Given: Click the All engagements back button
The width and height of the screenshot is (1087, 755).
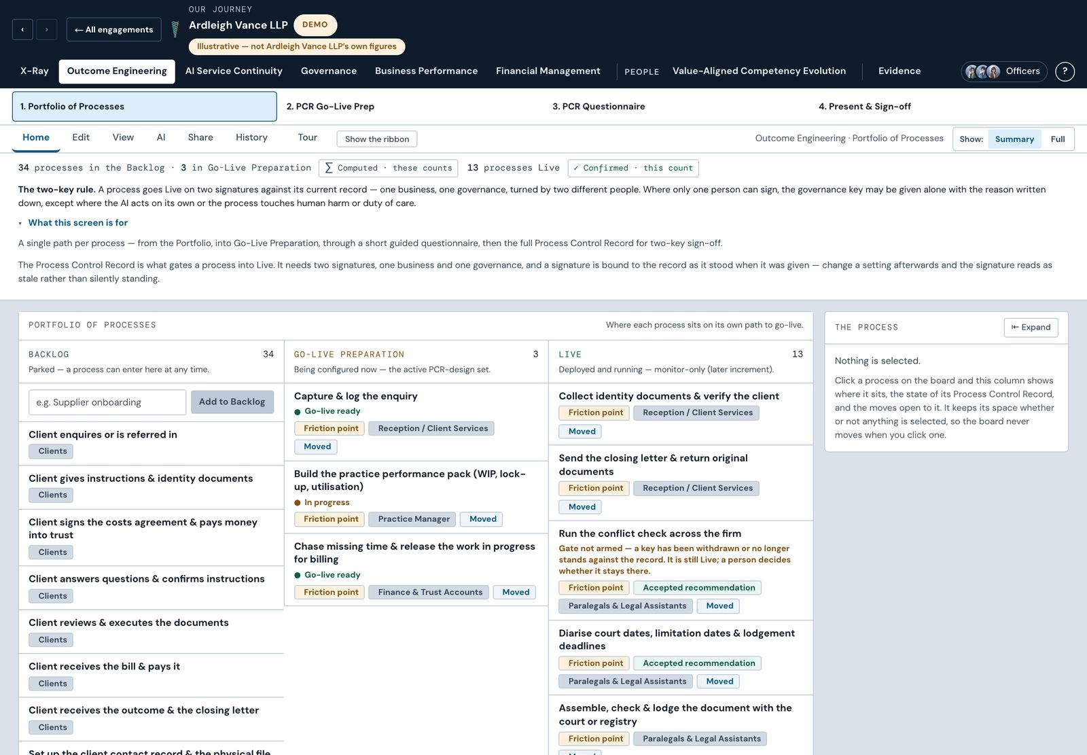Looking at the screenshot, I should point(114,29).
